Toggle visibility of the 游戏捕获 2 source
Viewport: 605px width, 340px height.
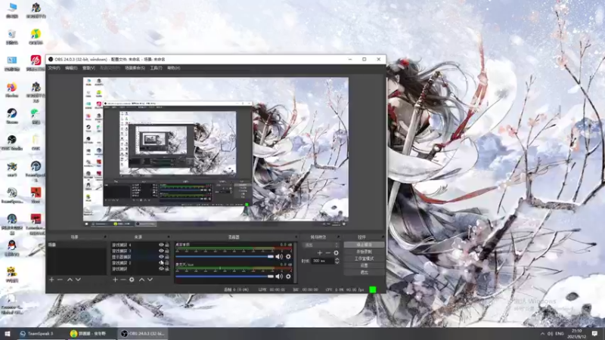(x=161, y=263)
